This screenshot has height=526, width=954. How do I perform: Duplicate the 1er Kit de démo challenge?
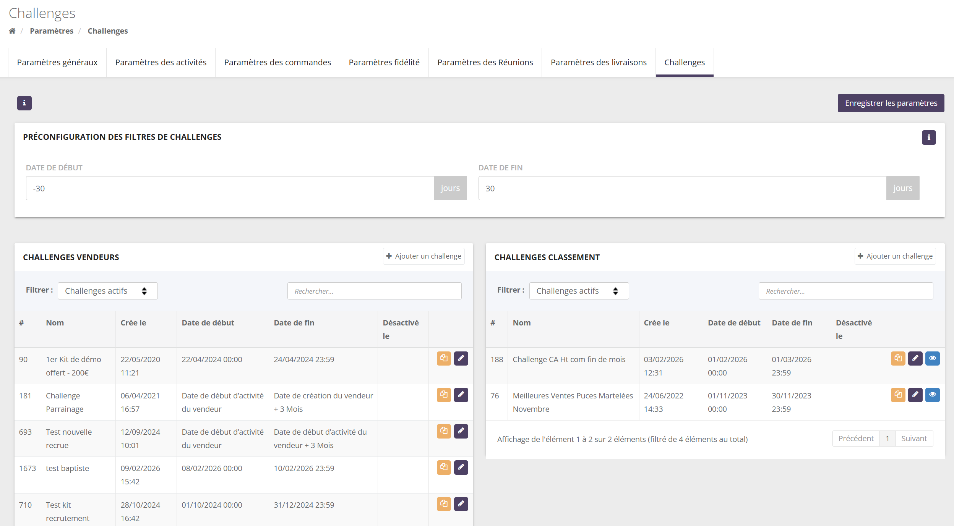click(x=444, y=359)
